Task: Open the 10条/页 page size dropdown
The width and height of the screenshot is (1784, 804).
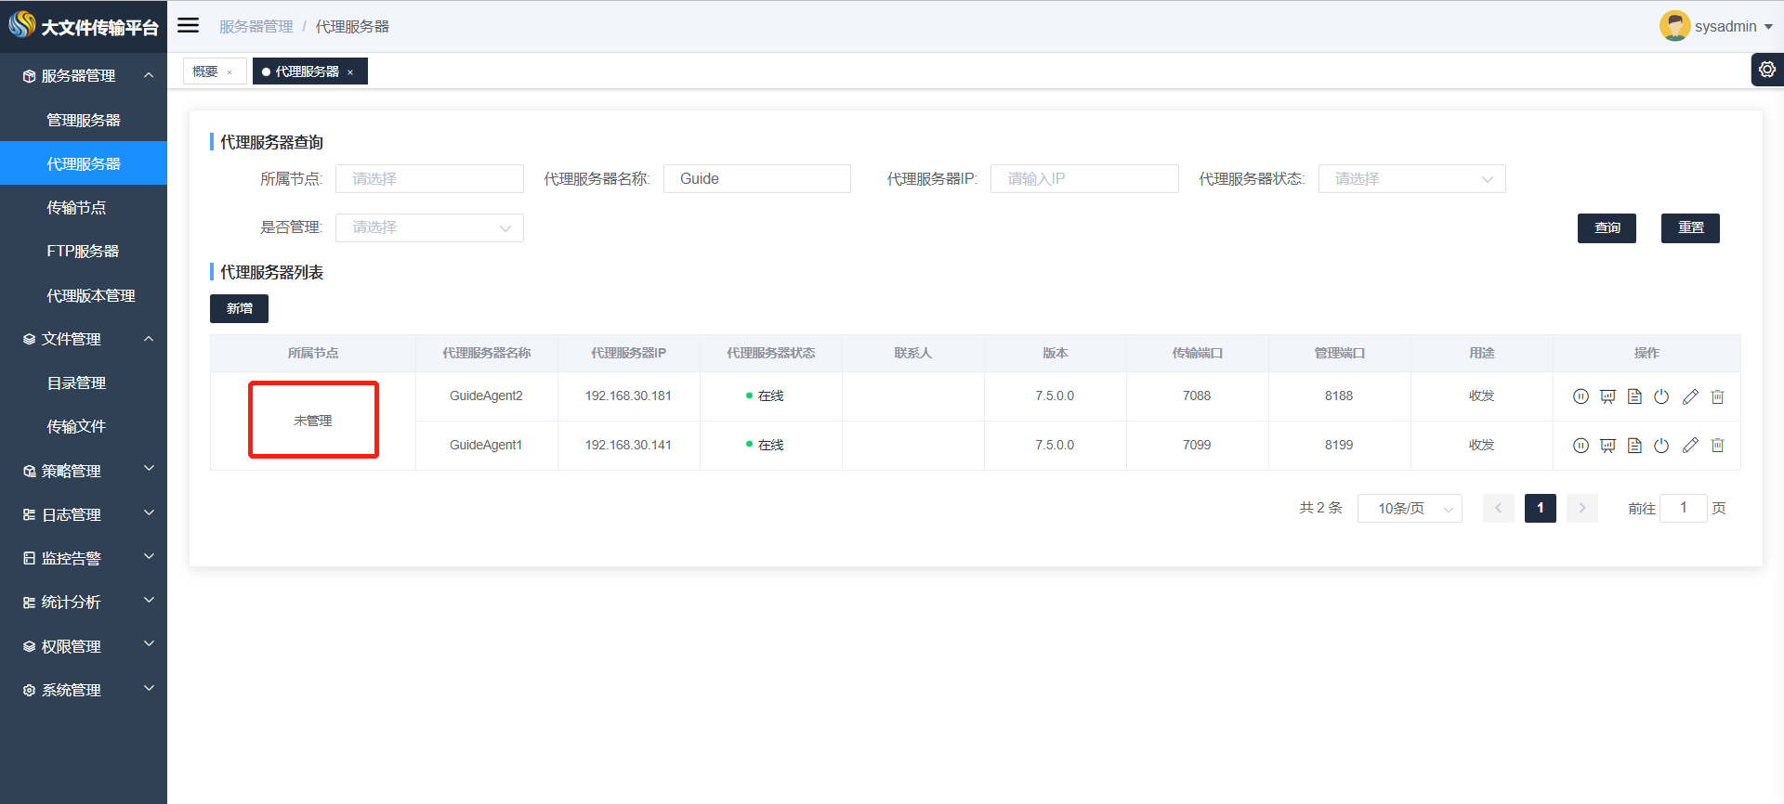Action: tap(1410, 509)
